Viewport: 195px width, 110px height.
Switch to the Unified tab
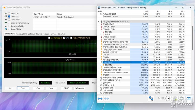[53, 34]
